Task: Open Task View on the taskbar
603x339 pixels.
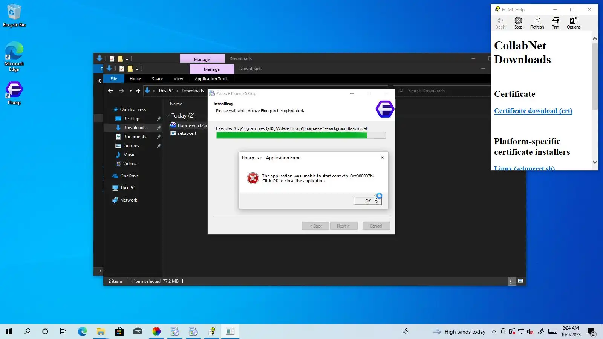Action: [x=63, y=331]
